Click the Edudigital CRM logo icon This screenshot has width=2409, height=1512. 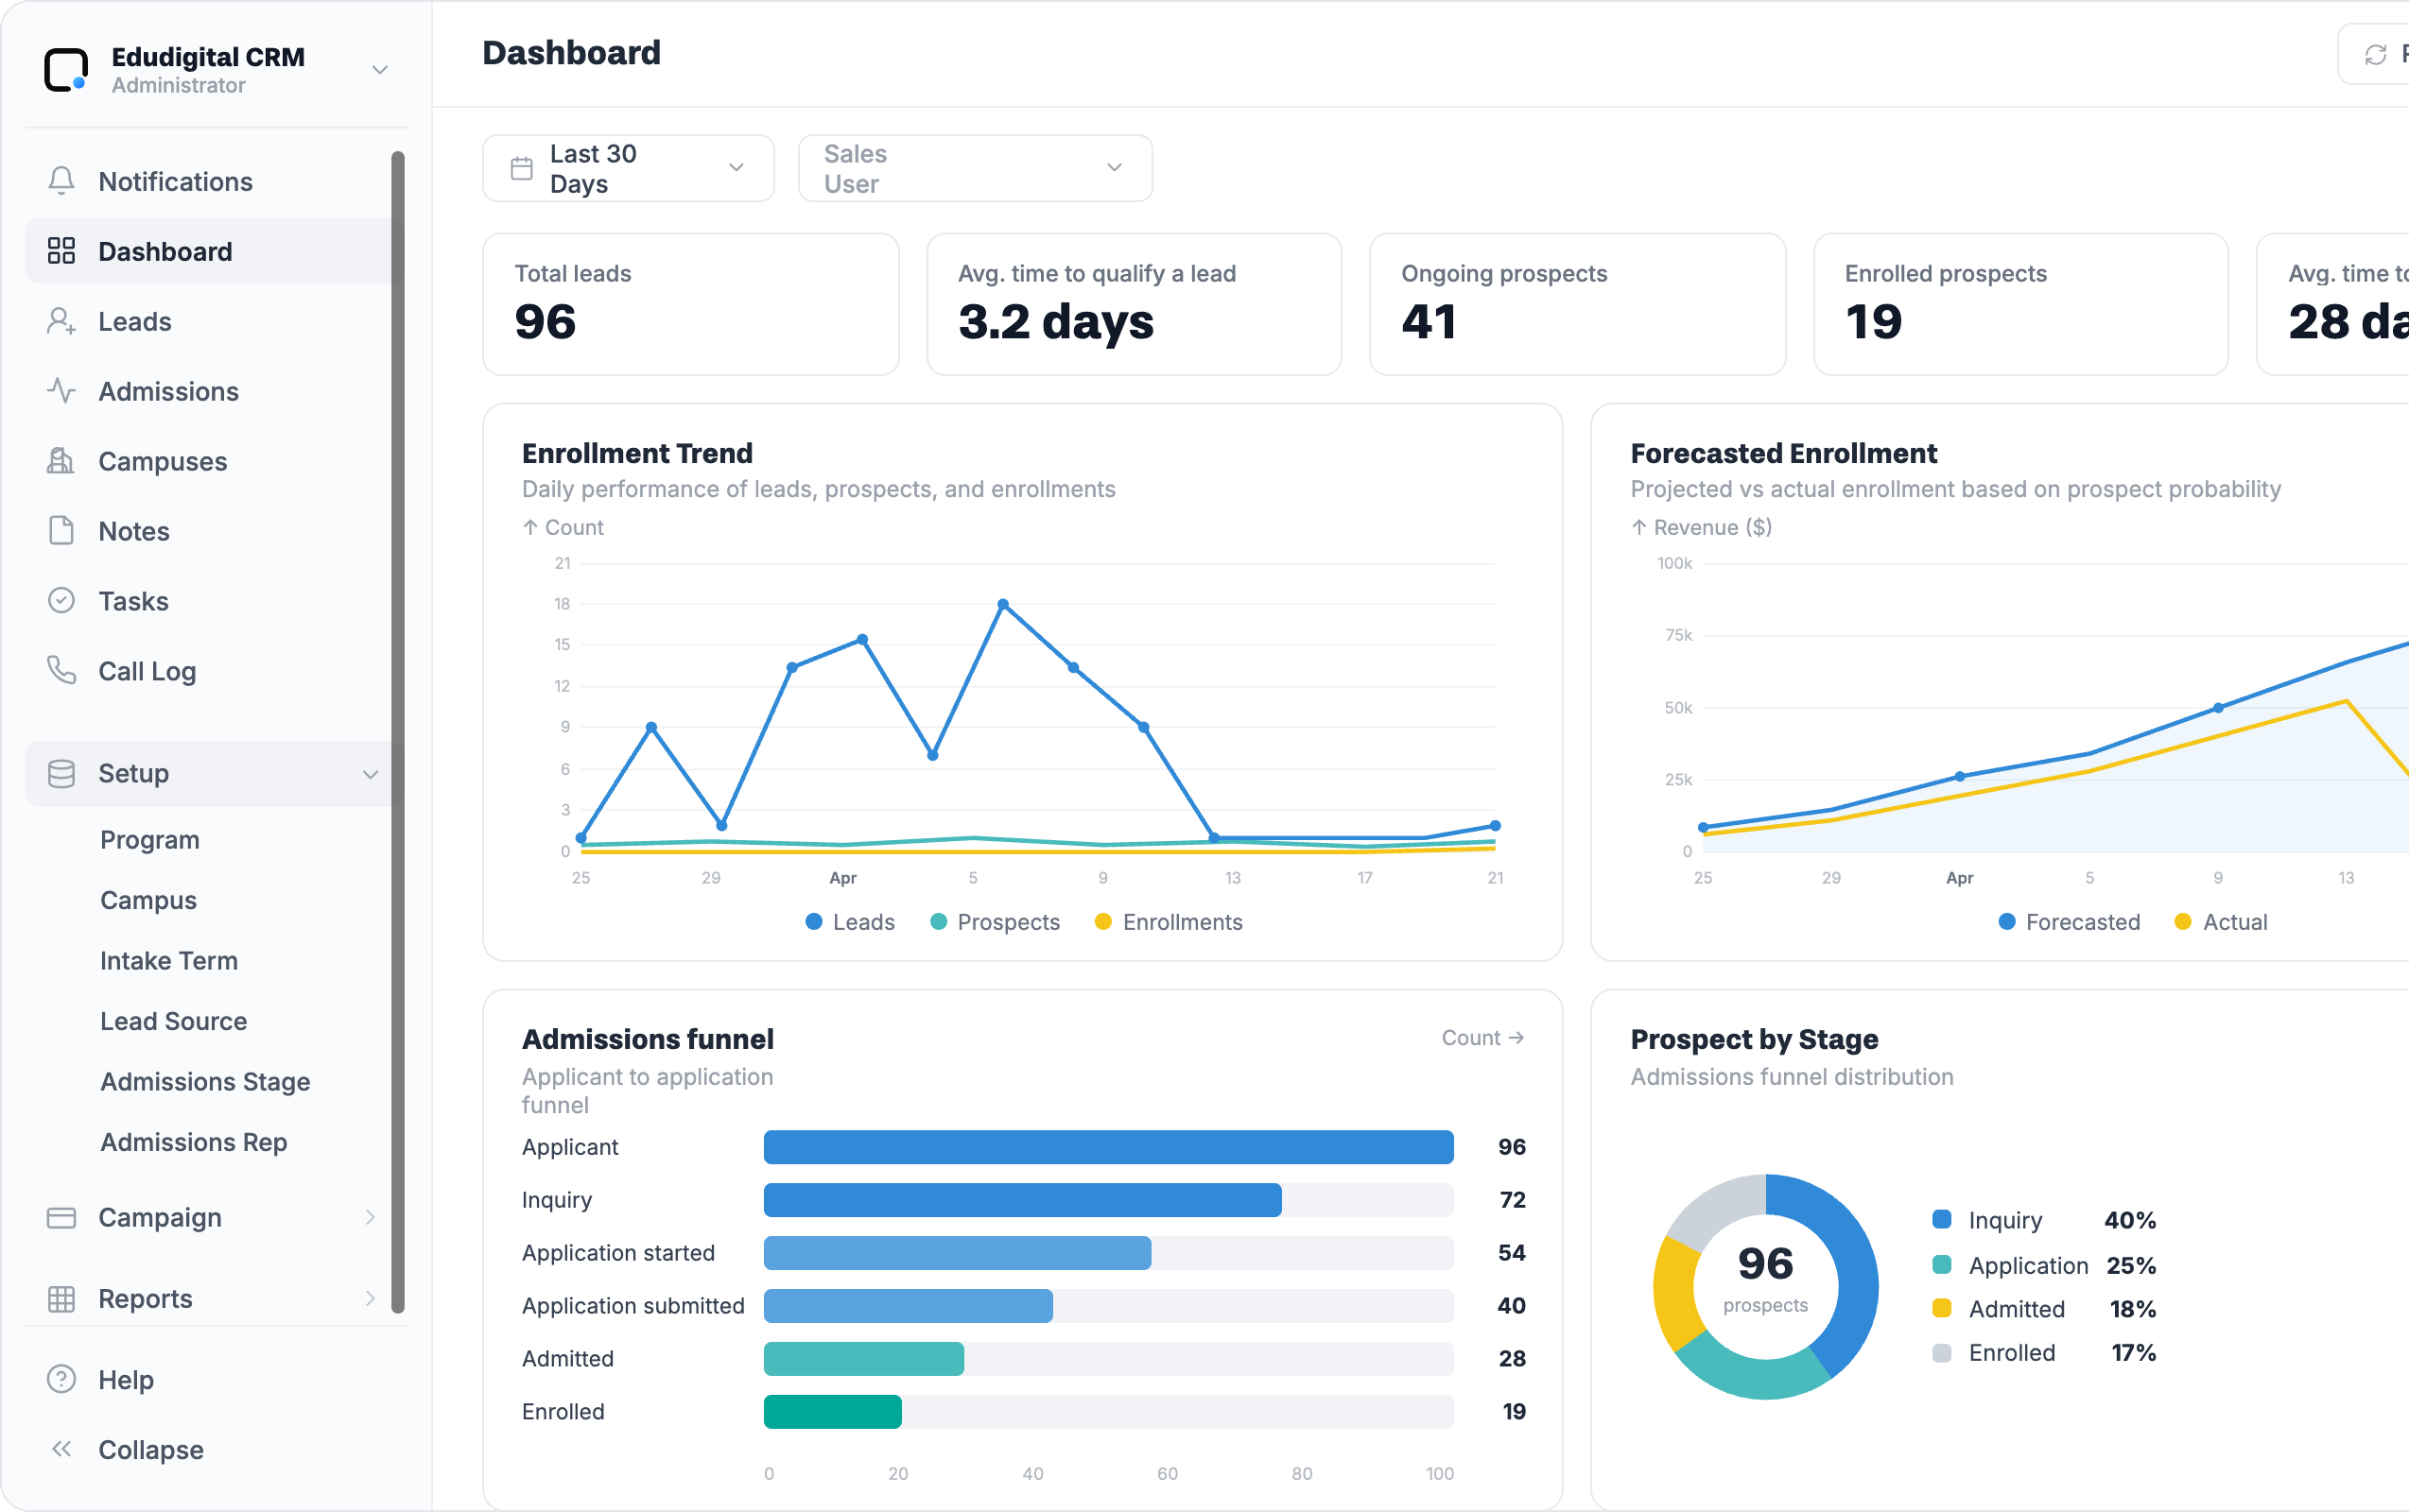pos(66,70)
